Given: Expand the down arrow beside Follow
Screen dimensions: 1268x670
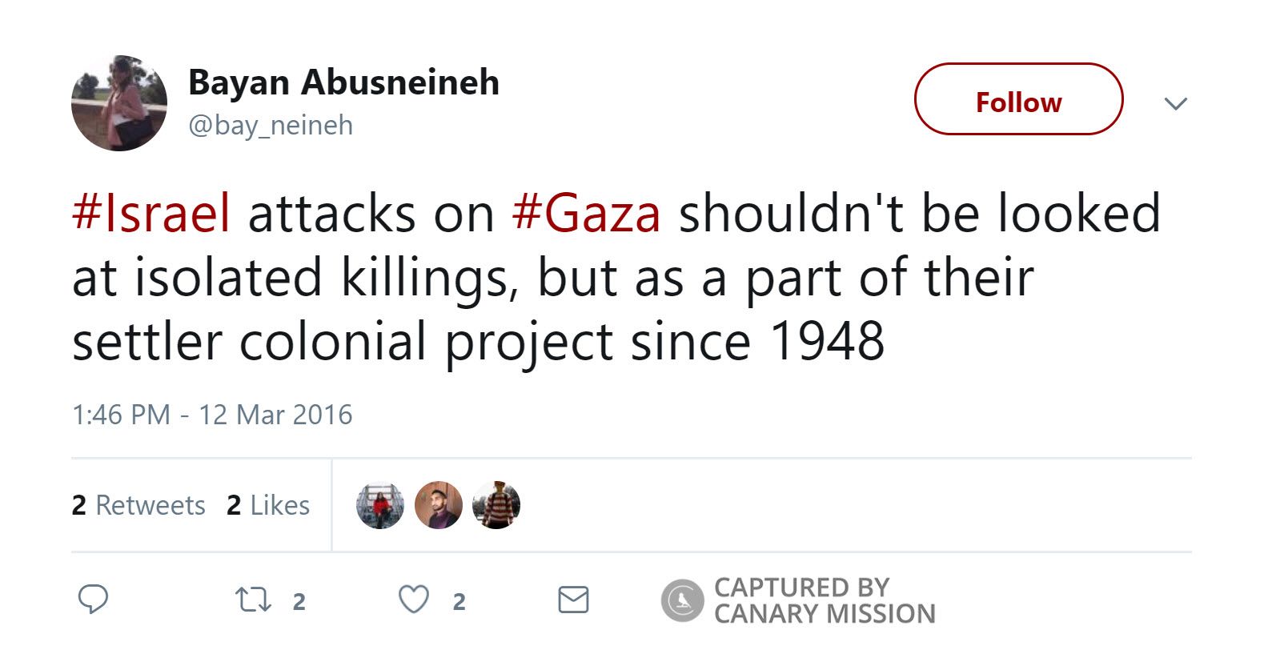Looking at the screenshot, I should point(1176,103).
